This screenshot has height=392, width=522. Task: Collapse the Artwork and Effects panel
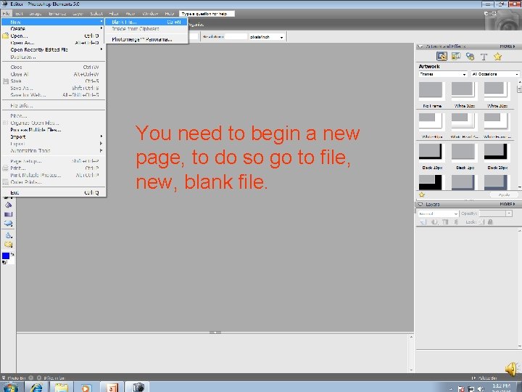pyautogui.click(x=420, y=46)
